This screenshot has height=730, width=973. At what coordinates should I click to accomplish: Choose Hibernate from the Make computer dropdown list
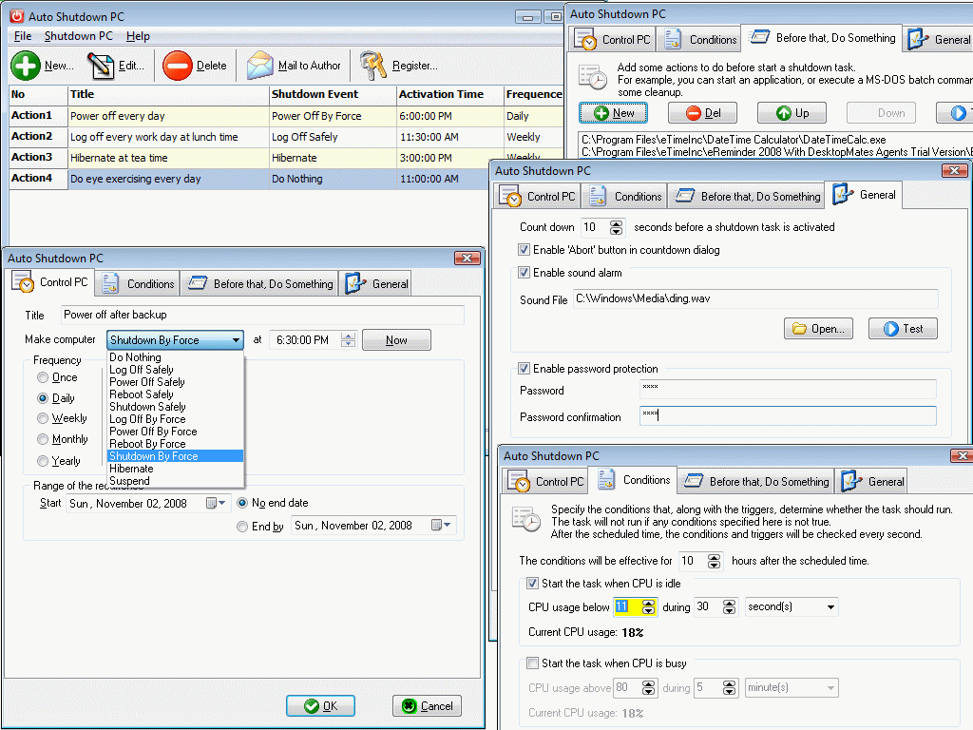(x=131, y=469)
